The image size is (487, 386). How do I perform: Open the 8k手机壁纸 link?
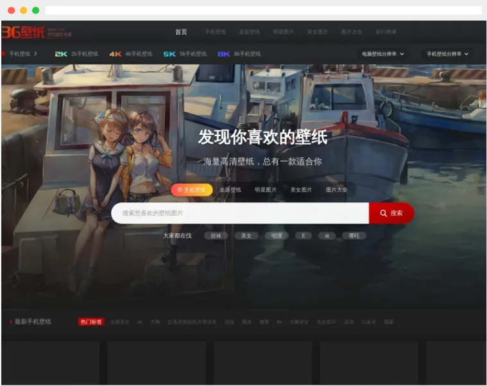[x=248, y=54]
